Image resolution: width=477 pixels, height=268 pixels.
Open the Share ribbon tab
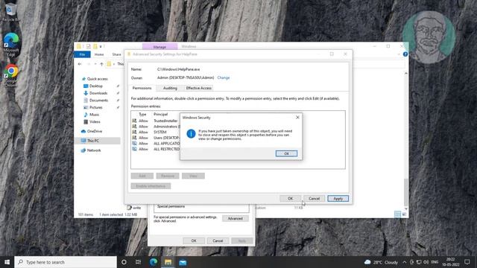tap(116, 54)
